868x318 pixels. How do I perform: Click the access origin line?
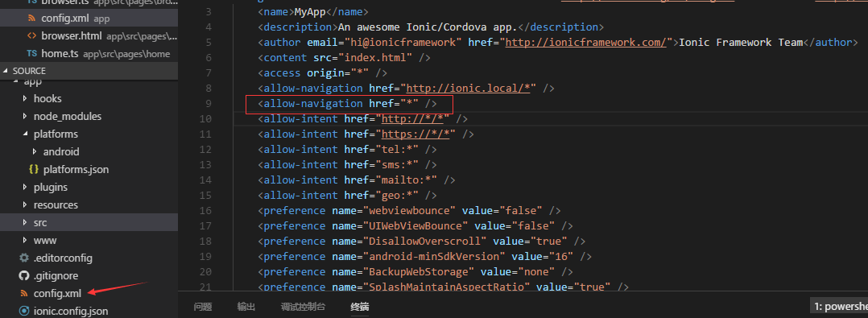click(x=322, y=73)
